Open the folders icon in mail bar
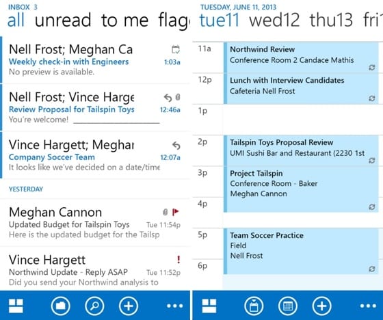The height and width of the screenshot is (320, 383). [61, 306]
